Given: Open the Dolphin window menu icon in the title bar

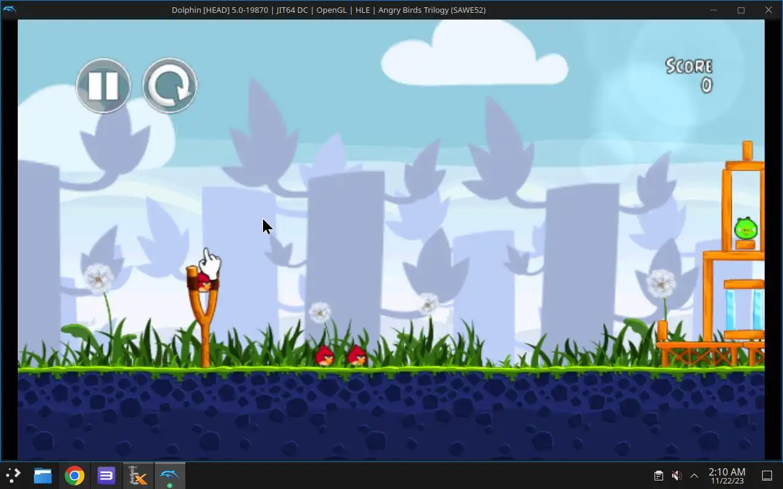Looking at the screenshot, I should (9, 10).
